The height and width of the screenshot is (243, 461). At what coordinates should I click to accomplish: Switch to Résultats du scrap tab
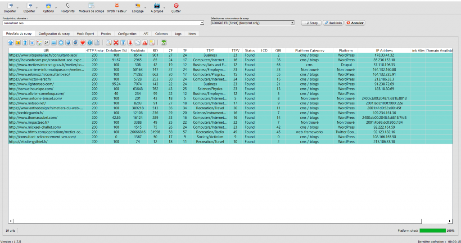[19, 33]
